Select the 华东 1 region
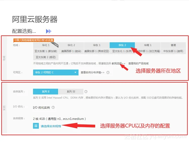 [97, 45]
